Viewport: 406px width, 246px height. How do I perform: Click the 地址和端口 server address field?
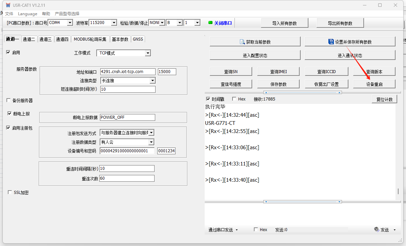click(128, 72)
